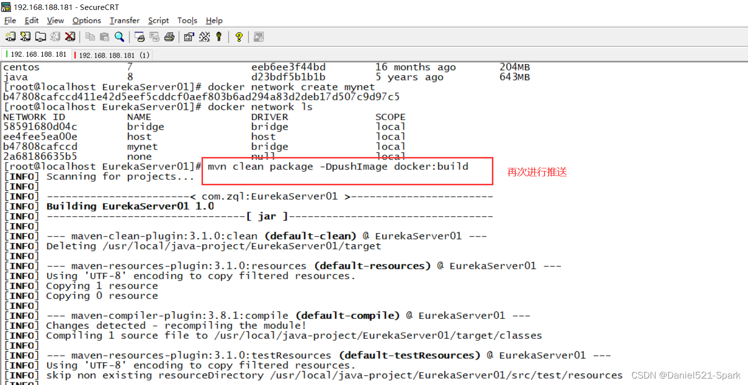Click the 'mynet' network name
The width and height of the screenshot is (748, 385).
[142, 147]
